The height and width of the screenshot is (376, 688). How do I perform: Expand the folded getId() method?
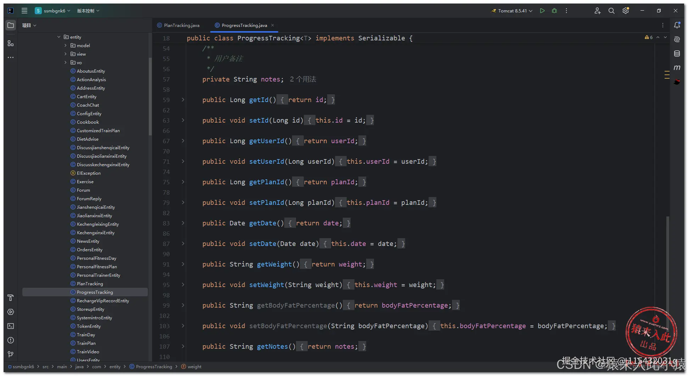[183, 100]
